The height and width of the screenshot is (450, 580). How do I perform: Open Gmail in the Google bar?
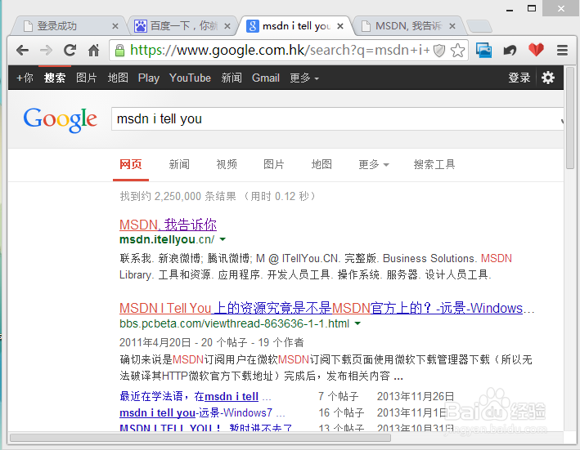click(x=266, y=78)
